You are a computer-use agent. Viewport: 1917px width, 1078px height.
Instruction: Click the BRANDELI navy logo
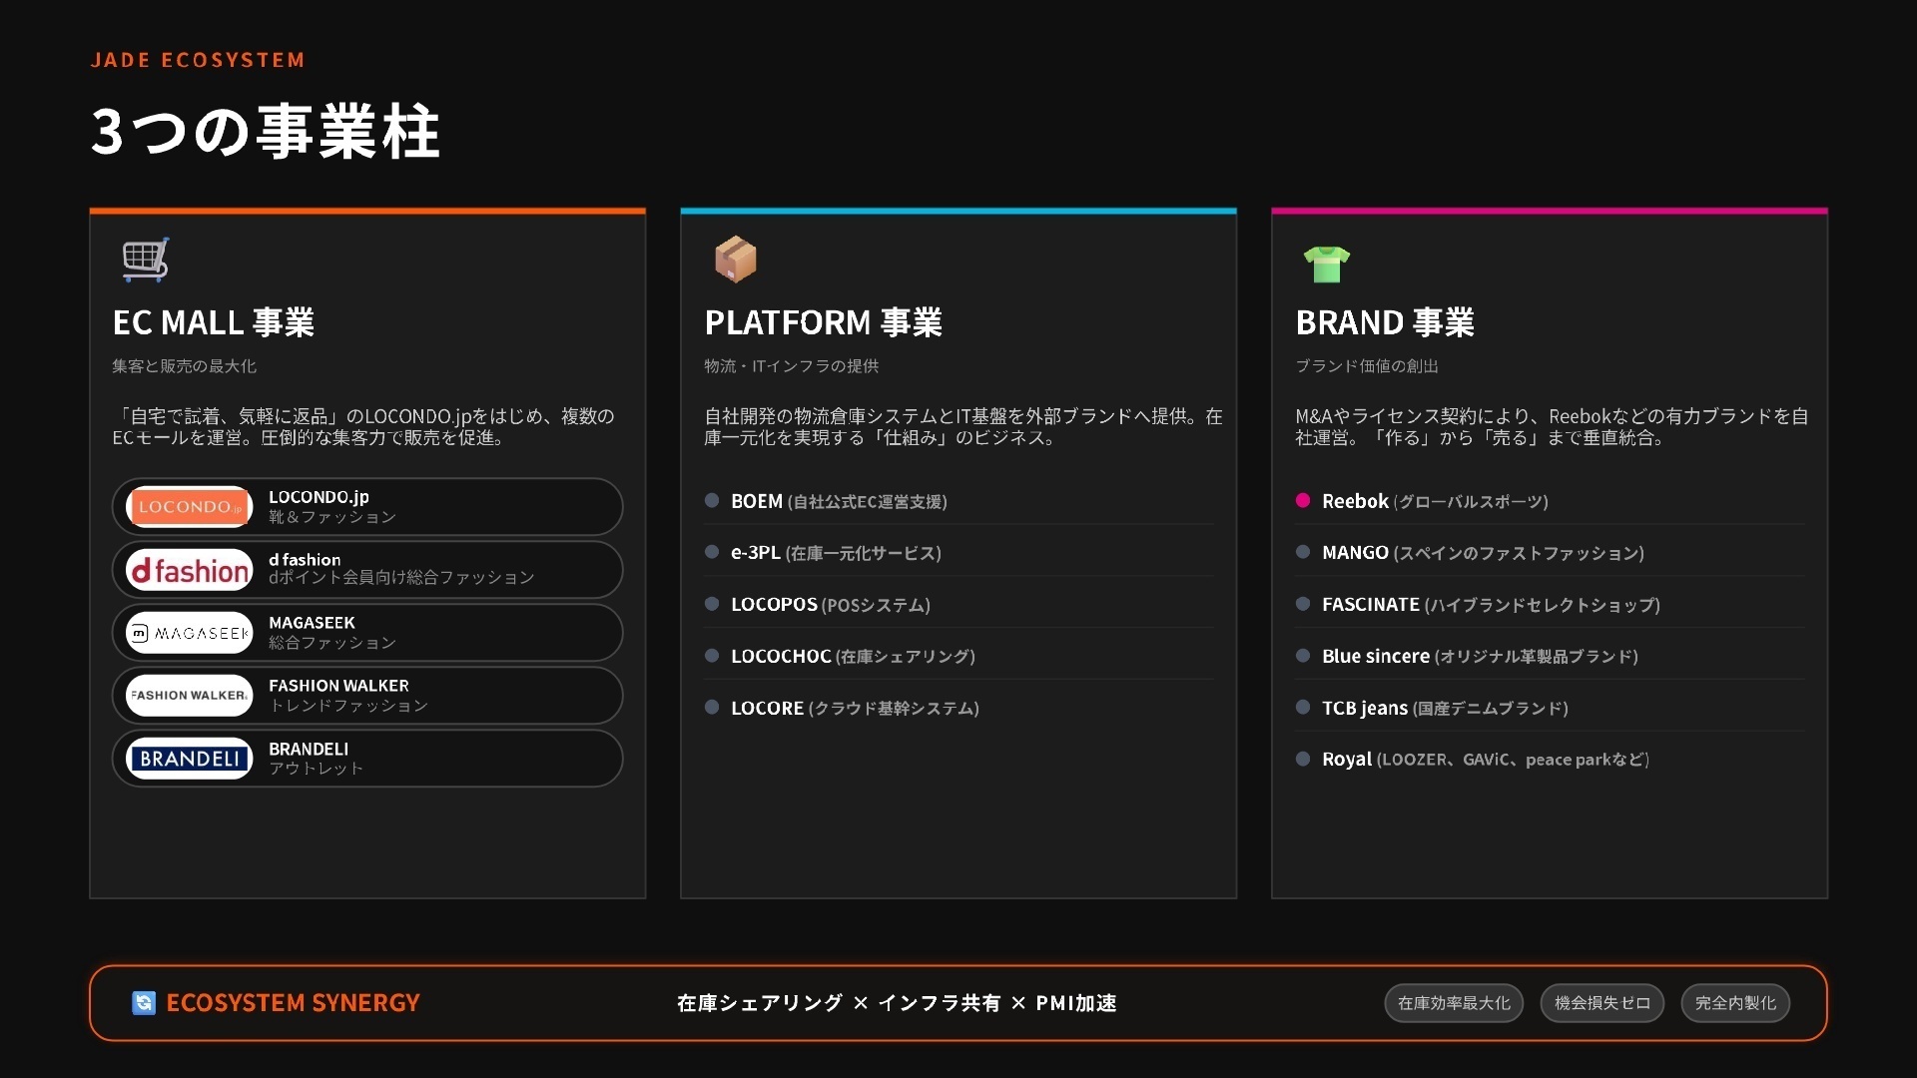click(x=190, y=759)
